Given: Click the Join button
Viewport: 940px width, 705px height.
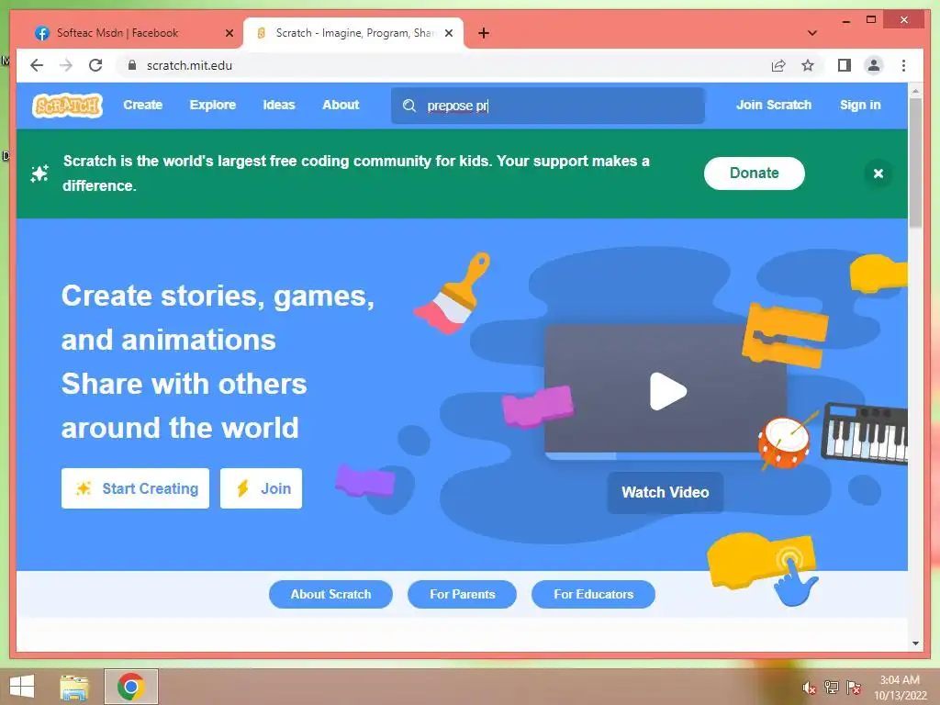Looking at the screenshot, I should tap(261, 488).
